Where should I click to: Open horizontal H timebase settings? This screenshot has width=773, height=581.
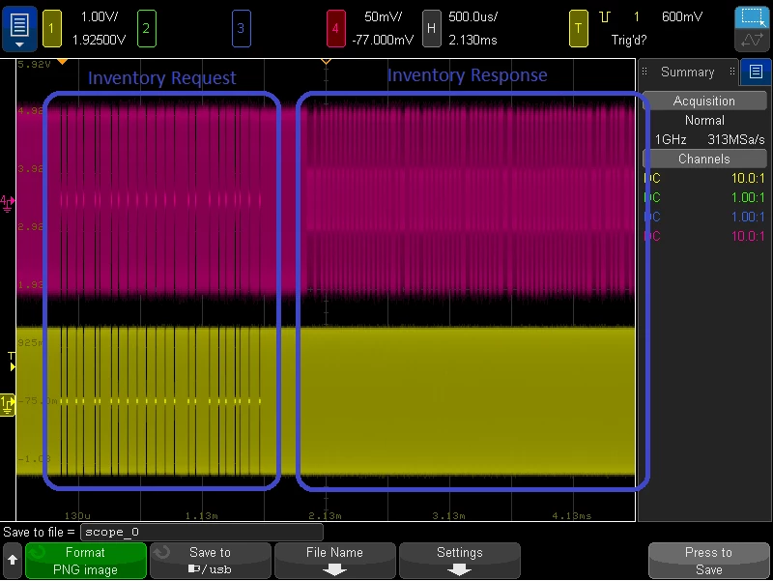tap(431, 29)
